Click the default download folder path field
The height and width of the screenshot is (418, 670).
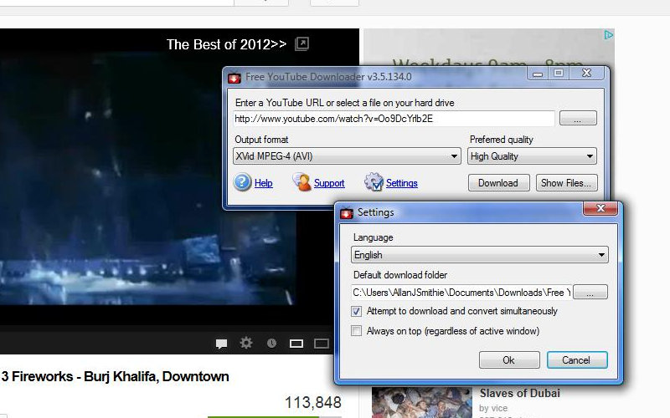pyautogui.click(x=461, y=293)
